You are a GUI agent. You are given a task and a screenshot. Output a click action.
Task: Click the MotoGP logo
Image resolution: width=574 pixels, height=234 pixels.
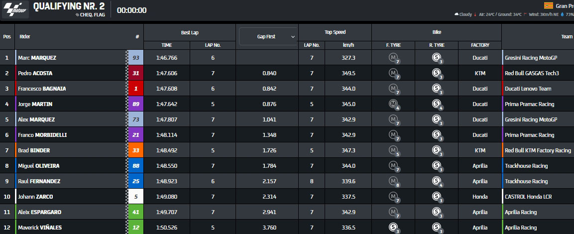[15, 10]
